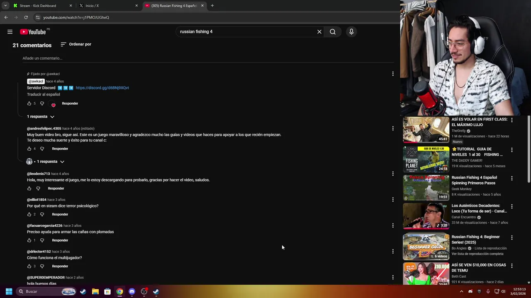
Task: Like the @facuarcegarcia4226 comment
Action: click(29, 240)
